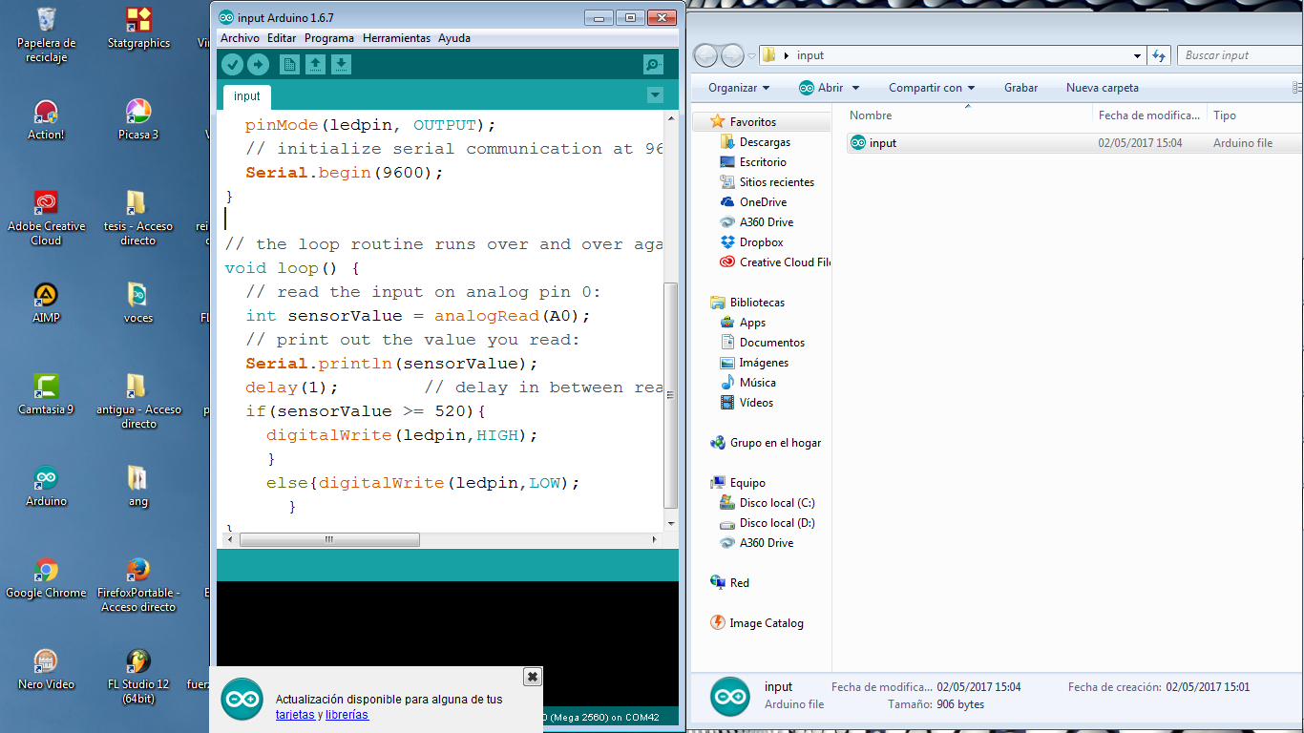The image size is (1304, 733).
Task: Create new sketch with New icon
Action: point(289,64)
